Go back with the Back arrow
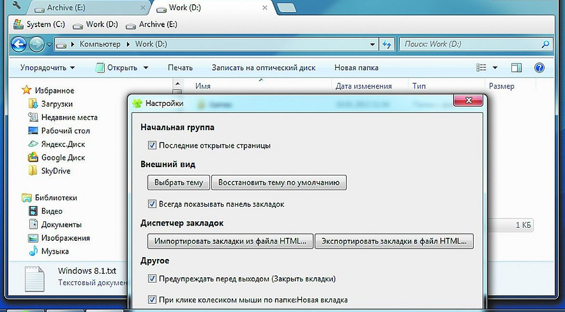The width and height of the screenshot is (565, 312). coord(19,45)
